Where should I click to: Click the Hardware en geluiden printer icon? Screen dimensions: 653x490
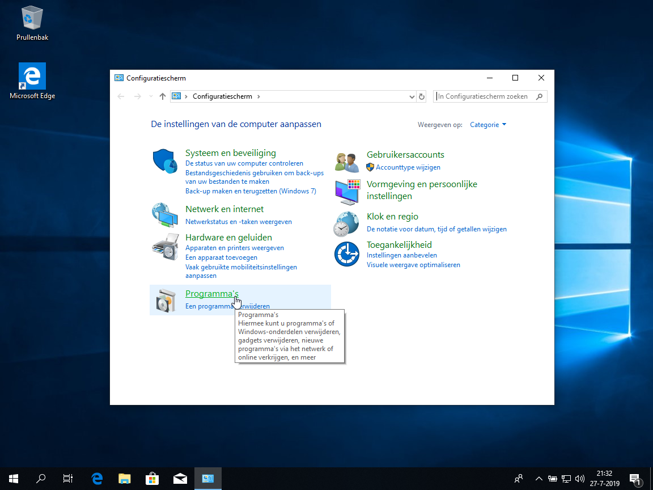tap(165, 246)
